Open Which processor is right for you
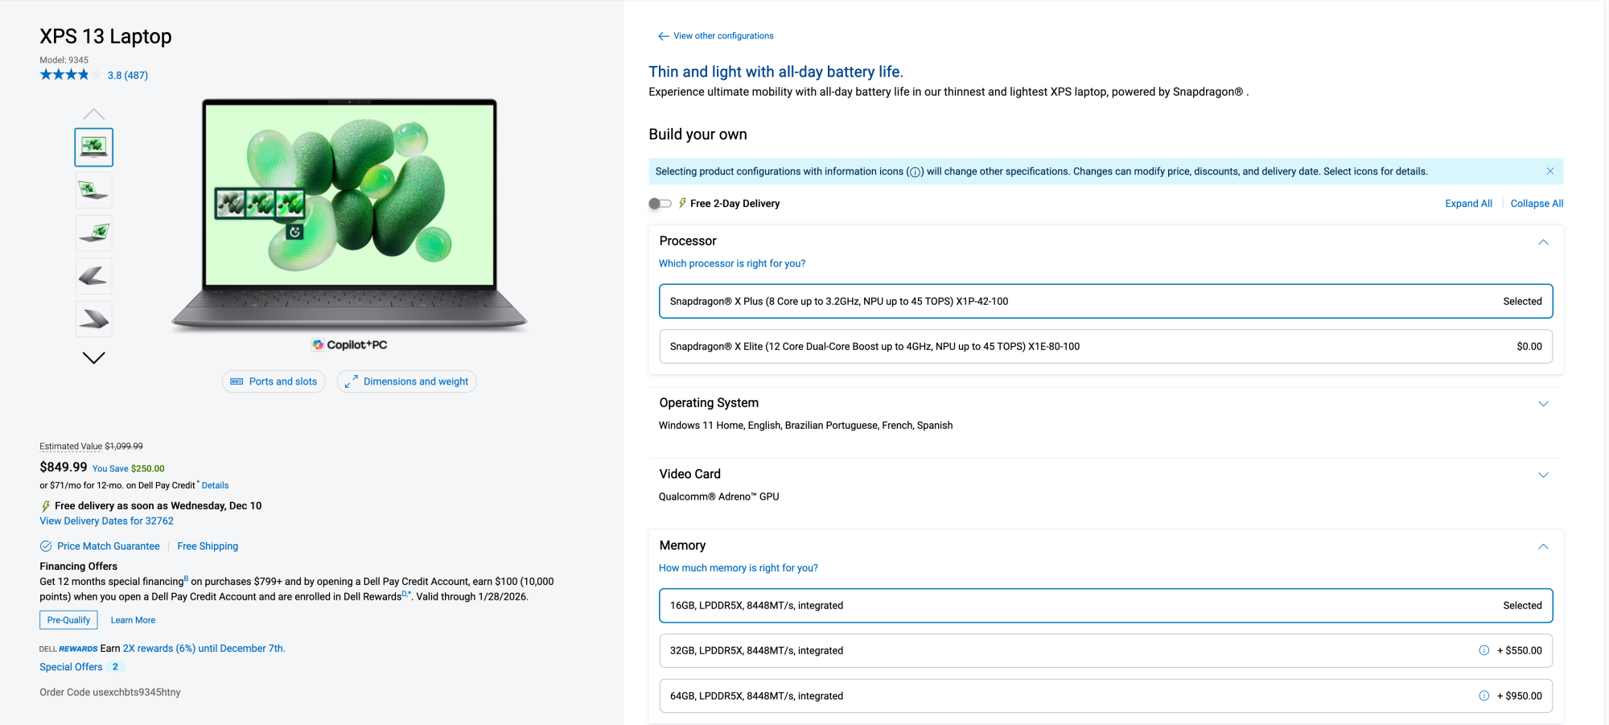The image size is (1609, 725). coord(732,264)
